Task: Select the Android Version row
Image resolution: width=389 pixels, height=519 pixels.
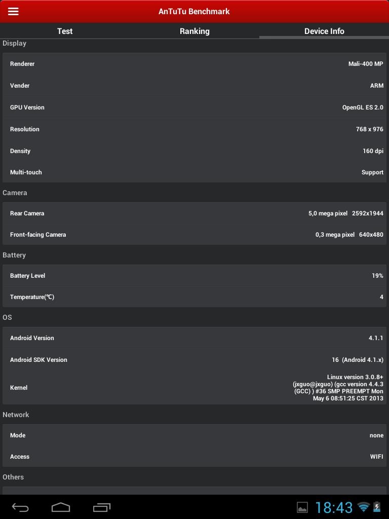Action: pyautogui.click(x=194, y=338)
